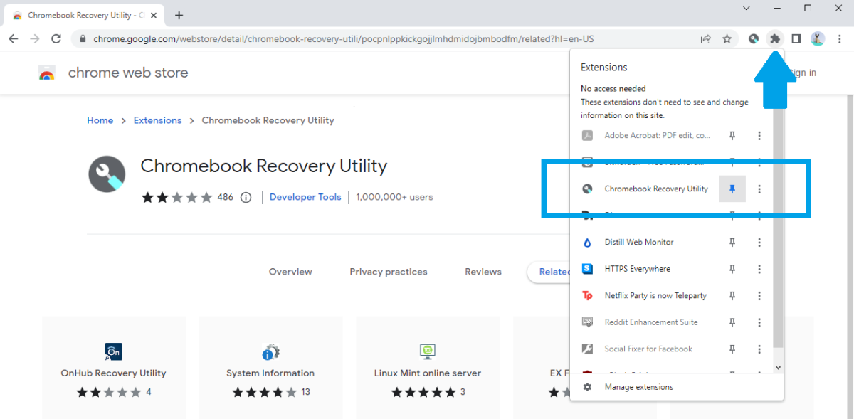Open more options for Chromebook Recovery Utility
This screenshot has width=854, height=419.
(759, 189)
